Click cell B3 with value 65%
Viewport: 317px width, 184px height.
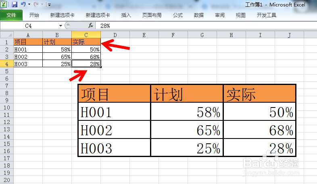click(57, 57)
